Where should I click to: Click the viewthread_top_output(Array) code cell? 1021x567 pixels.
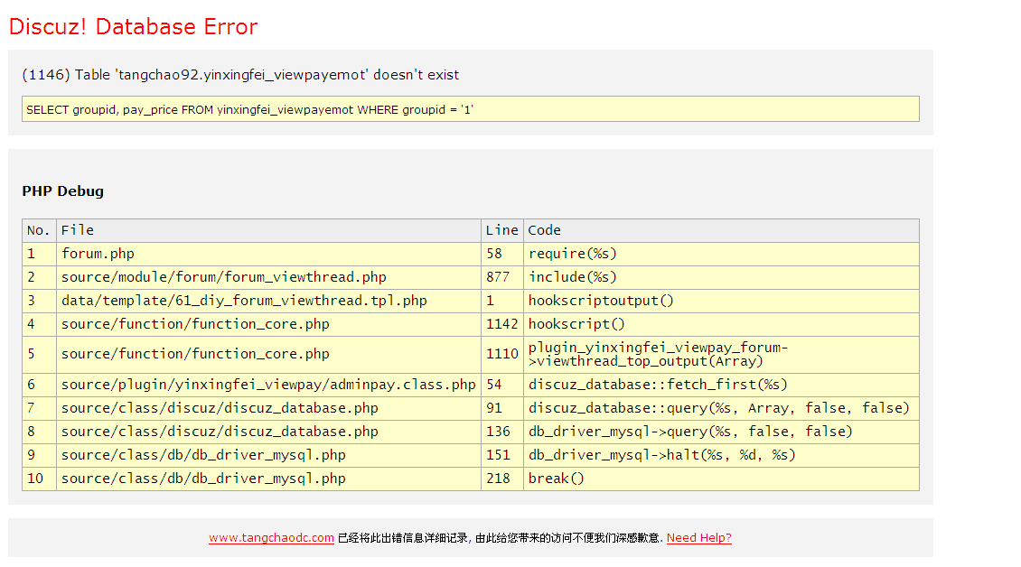point(658,355)
